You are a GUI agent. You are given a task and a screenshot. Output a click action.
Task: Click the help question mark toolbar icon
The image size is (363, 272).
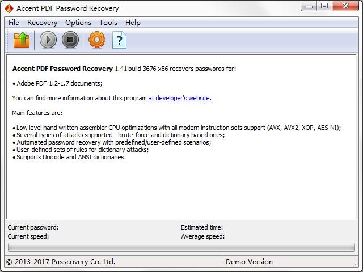[x=120, y=40]
